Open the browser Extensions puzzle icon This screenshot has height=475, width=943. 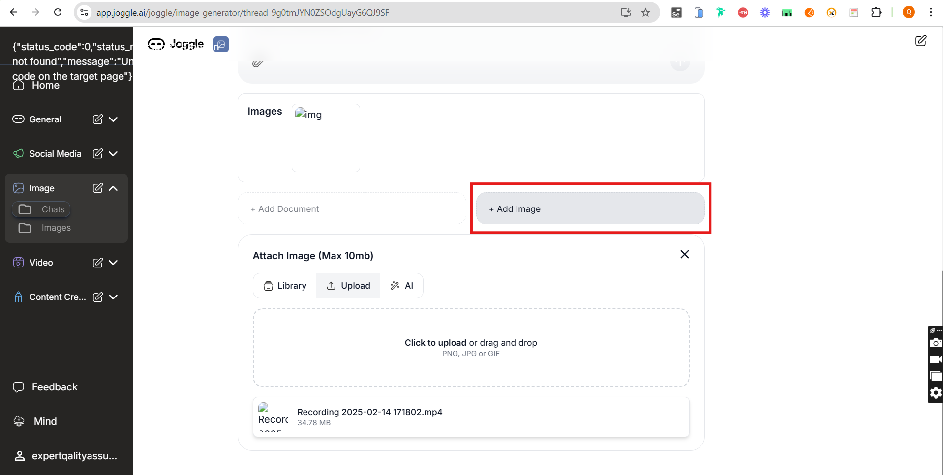876,12
